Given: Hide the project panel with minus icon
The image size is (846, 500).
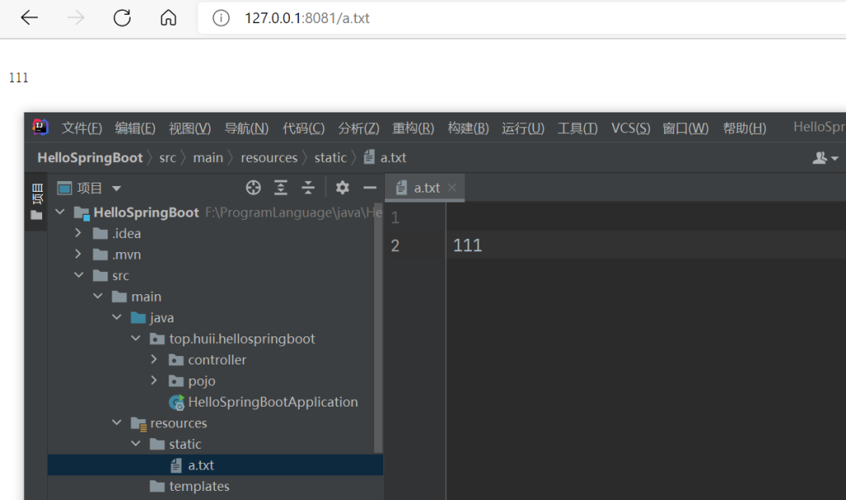Looking at the screenshot, I should click(369, 188).
